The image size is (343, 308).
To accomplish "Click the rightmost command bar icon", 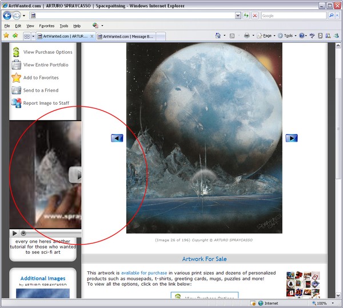I will [x=336, y=35].
